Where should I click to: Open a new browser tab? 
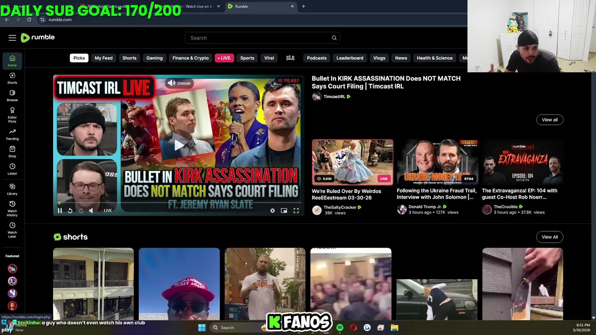point(303,7)
